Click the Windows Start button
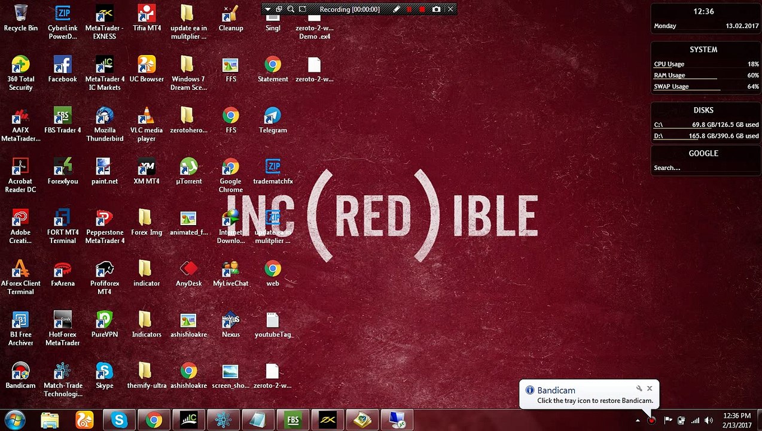Image resolution: width=762 pixels, height=431 pixels. [14, 420]
